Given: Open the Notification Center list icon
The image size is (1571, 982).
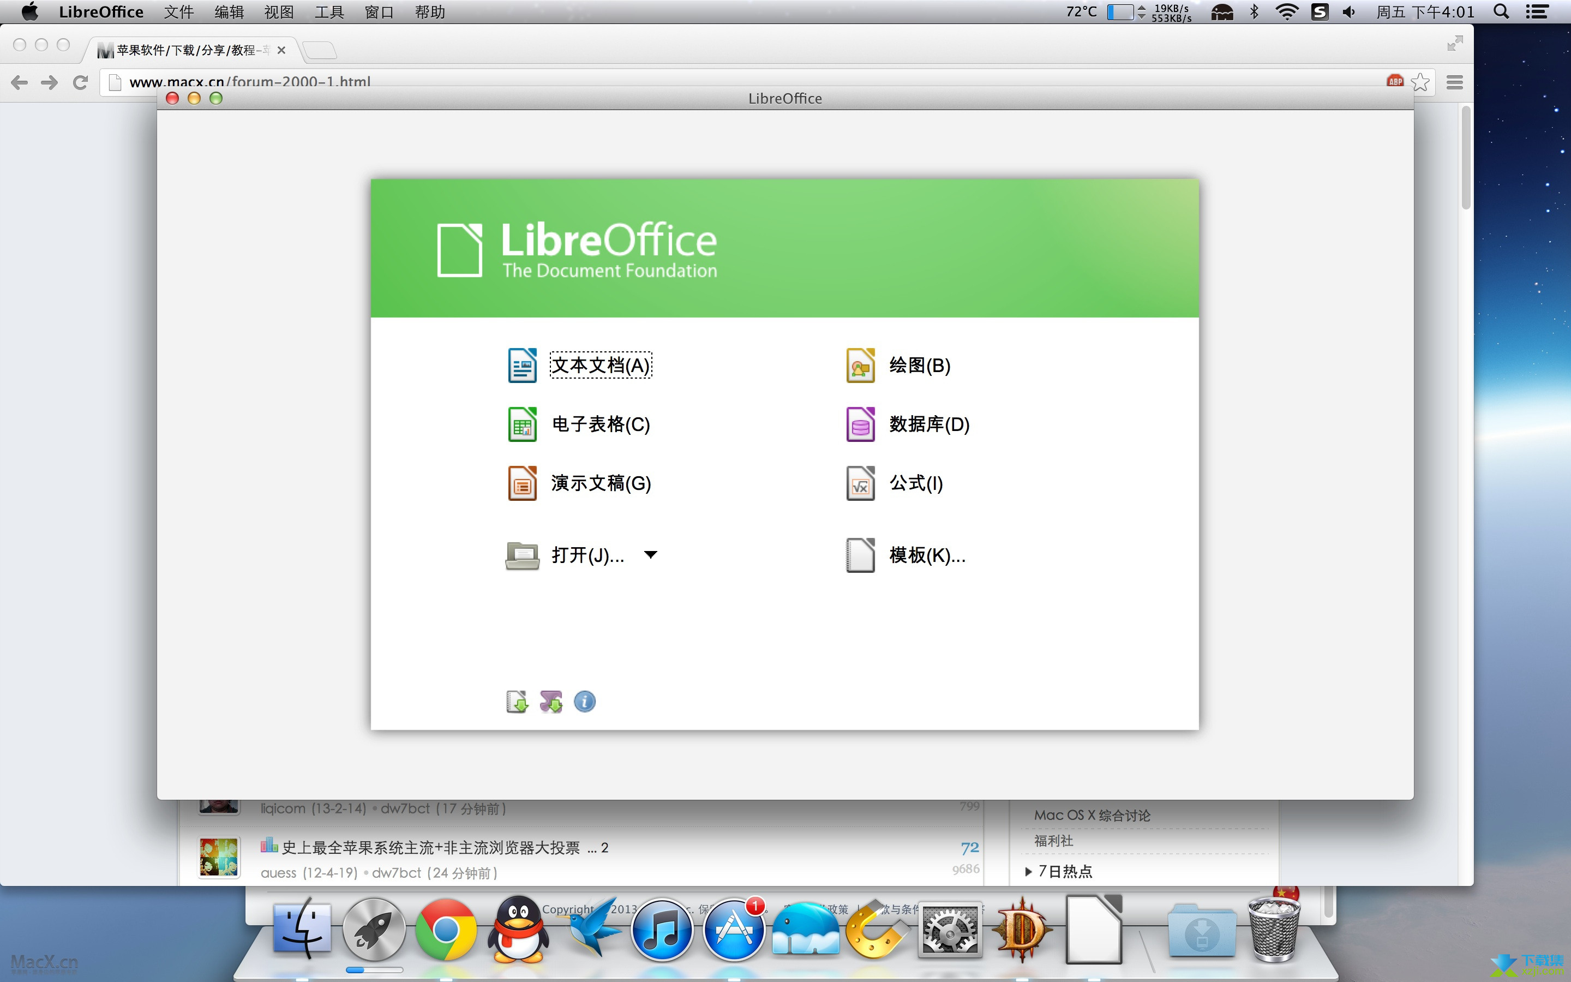Looking at the screenshot, I should coord(1537,11).
